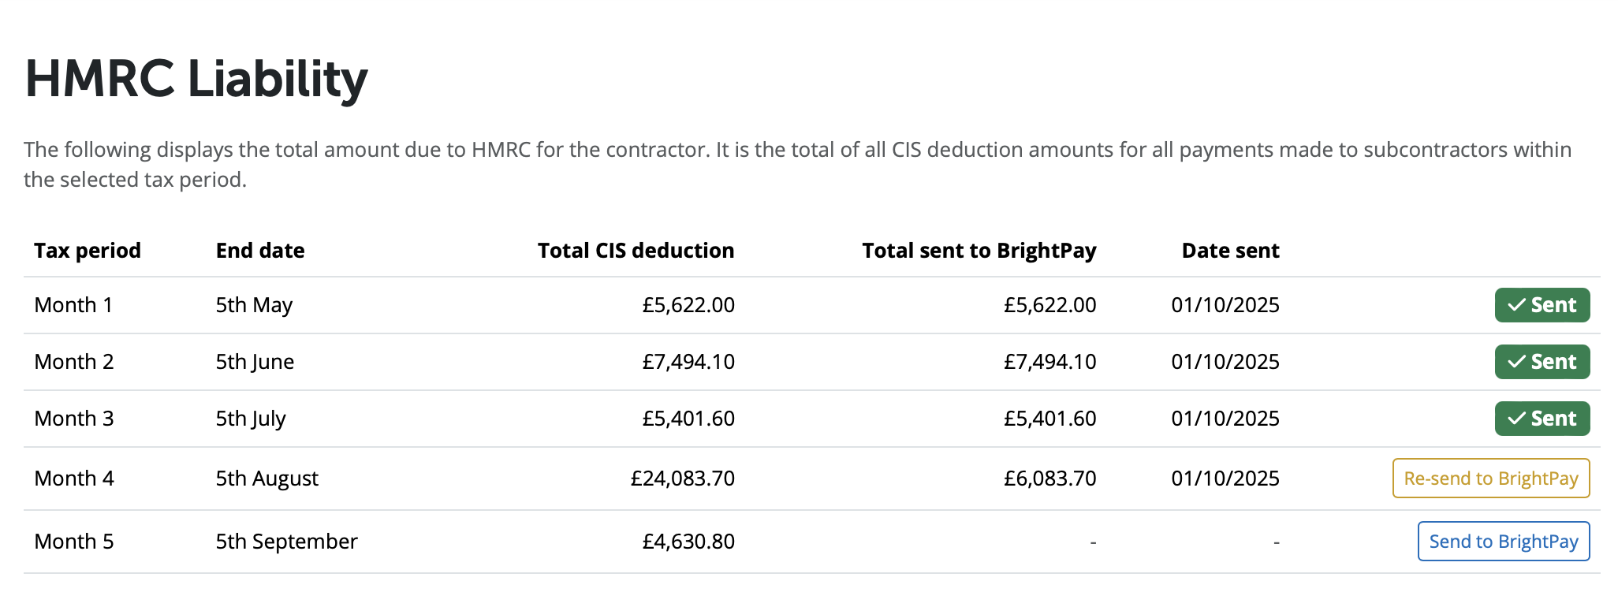Click the £24,083.70 CIS deduction amount

click(682, 479)
